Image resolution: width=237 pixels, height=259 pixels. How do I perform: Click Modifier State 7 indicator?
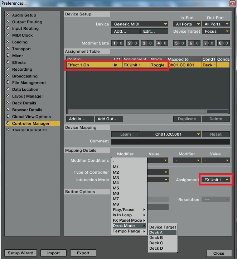click(x=209, y=43)
